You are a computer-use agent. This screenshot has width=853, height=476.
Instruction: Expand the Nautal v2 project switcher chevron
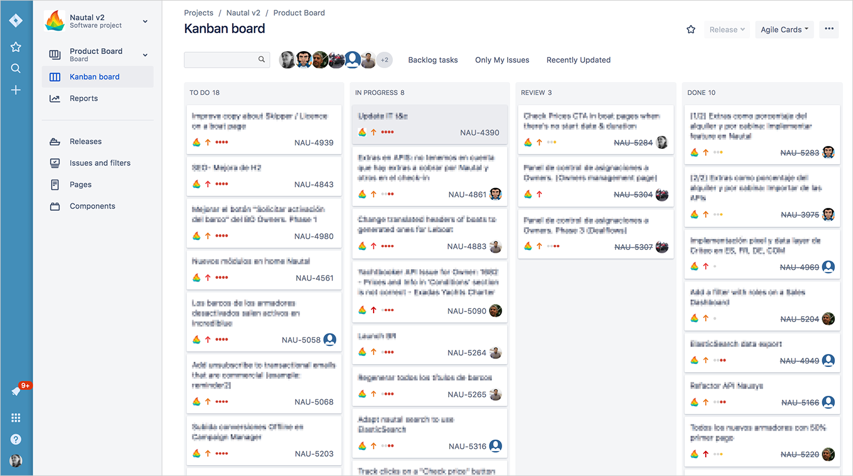145,22
